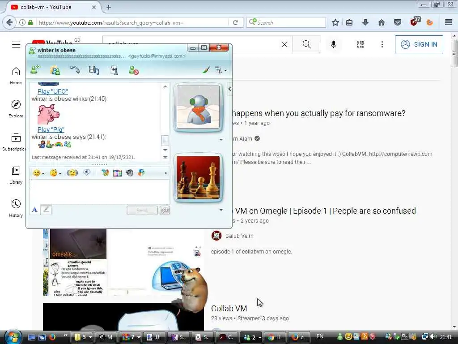This screenshot has width=458, height=344.
Task: Click the Play "Pig" wink link
Action: 51,129
